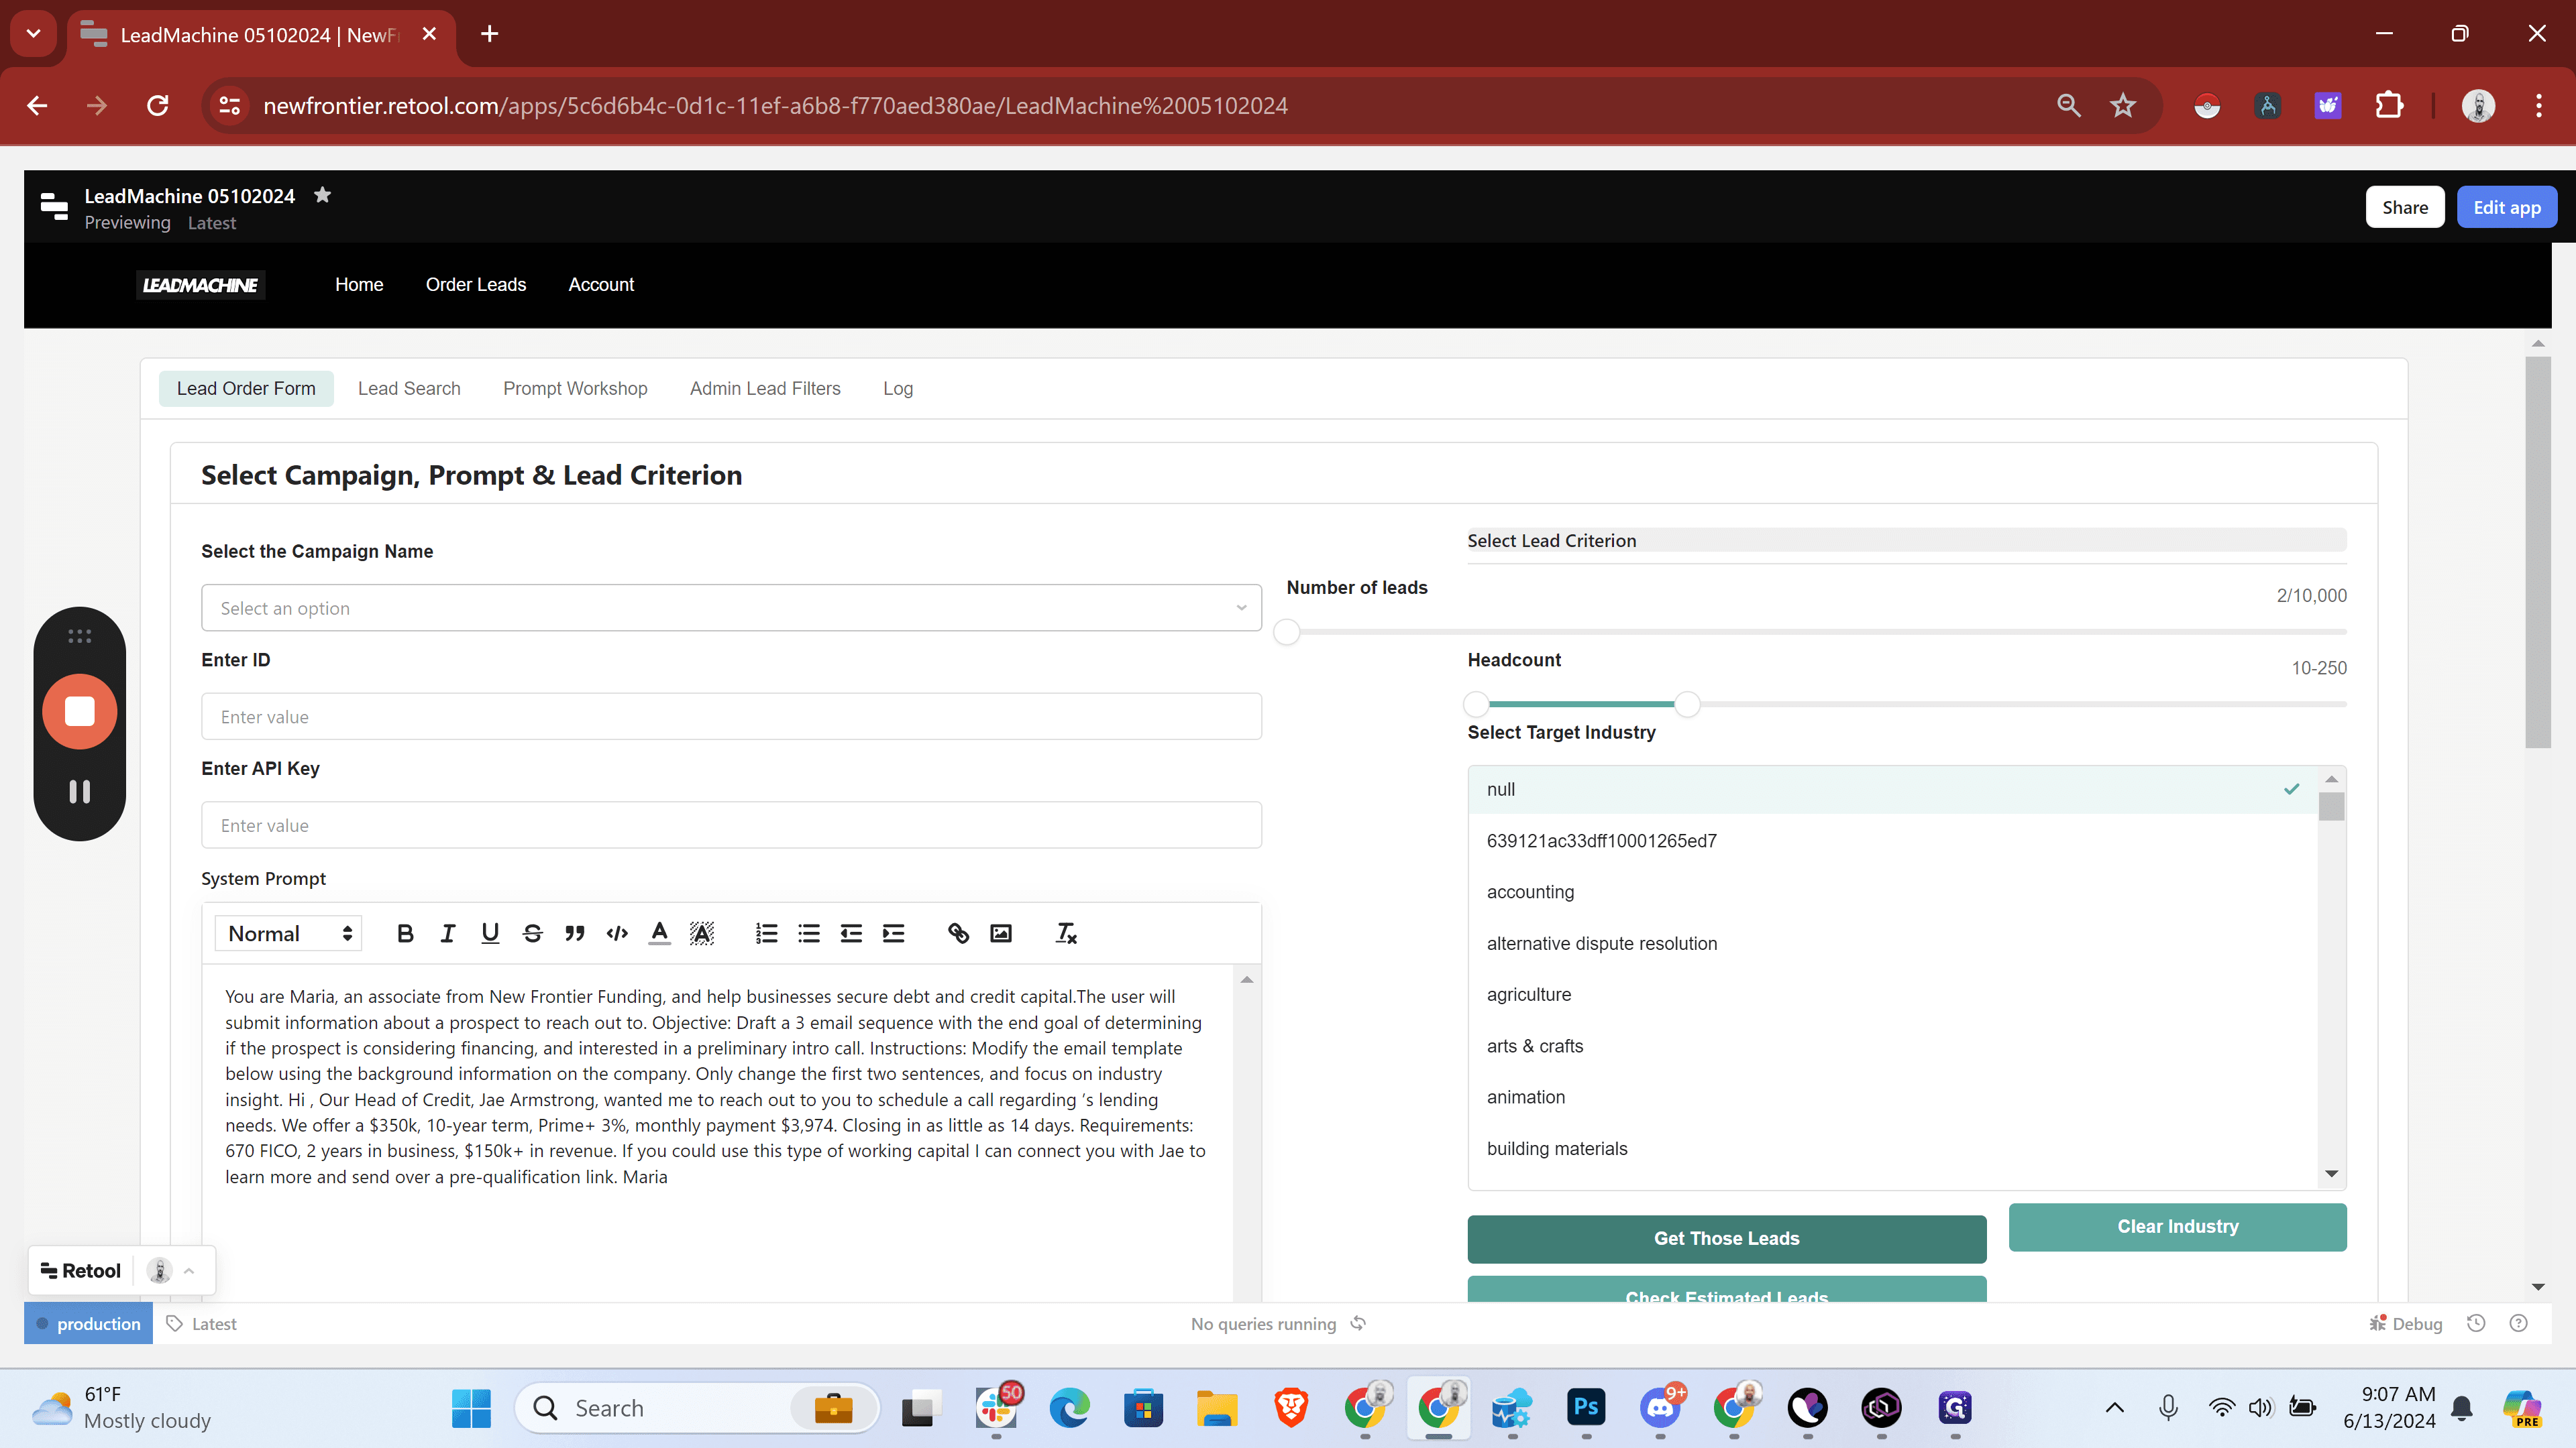
Task: Click the Edit app button
Action: pos(2506,207)
